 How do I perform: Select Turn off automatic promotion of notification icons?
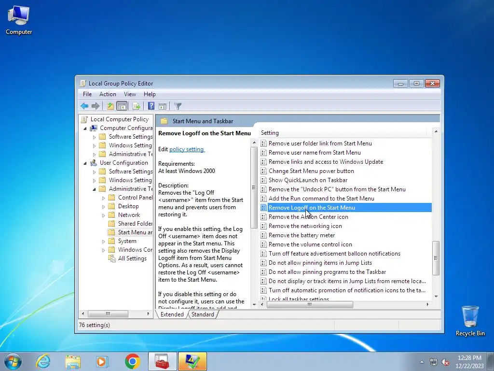tap(347, 290)
